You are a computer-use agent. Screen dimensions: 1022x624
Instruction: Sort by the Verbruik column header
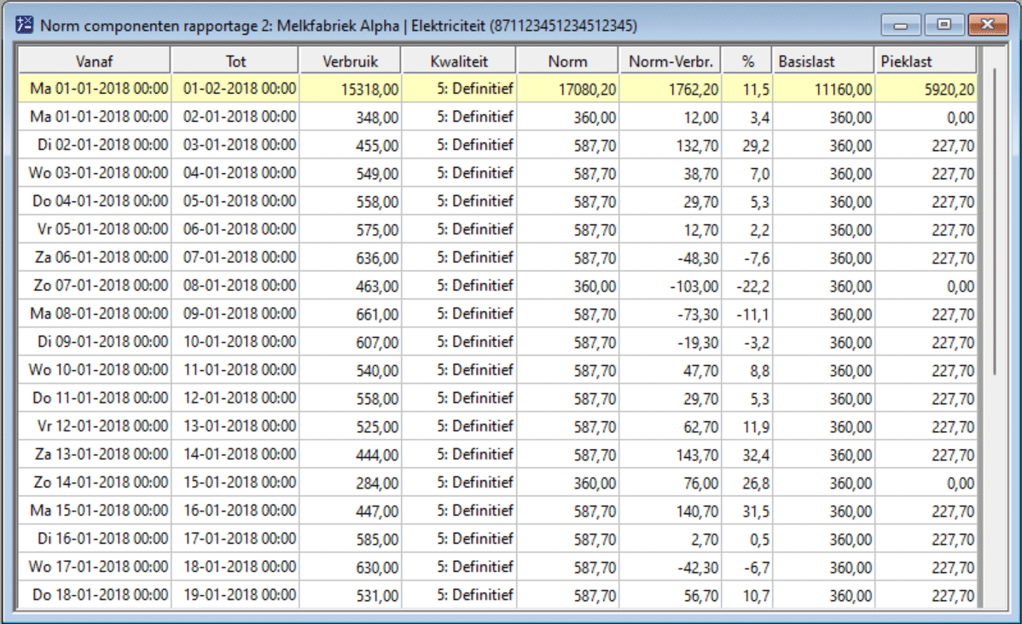[x=351, y=61]
